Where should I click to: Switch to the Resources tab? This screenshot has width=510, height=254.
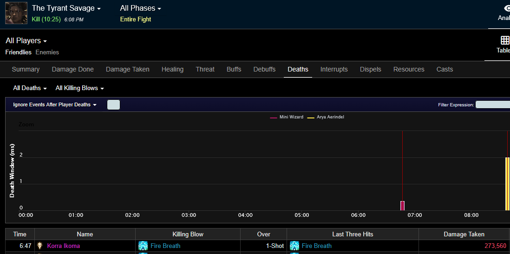(x=409, y=69)
